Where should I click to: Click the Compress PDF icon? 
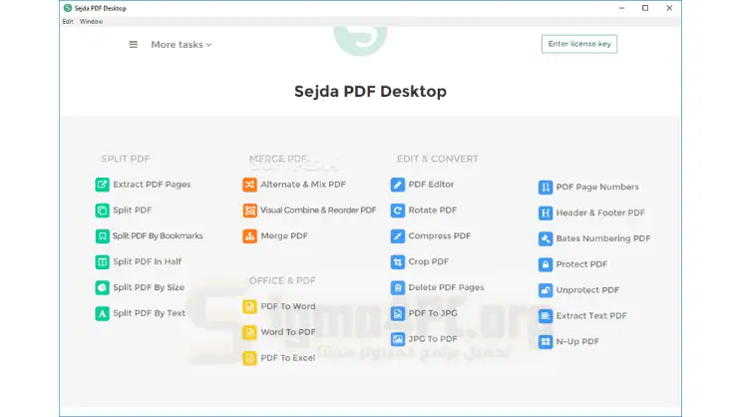(398, 235)
